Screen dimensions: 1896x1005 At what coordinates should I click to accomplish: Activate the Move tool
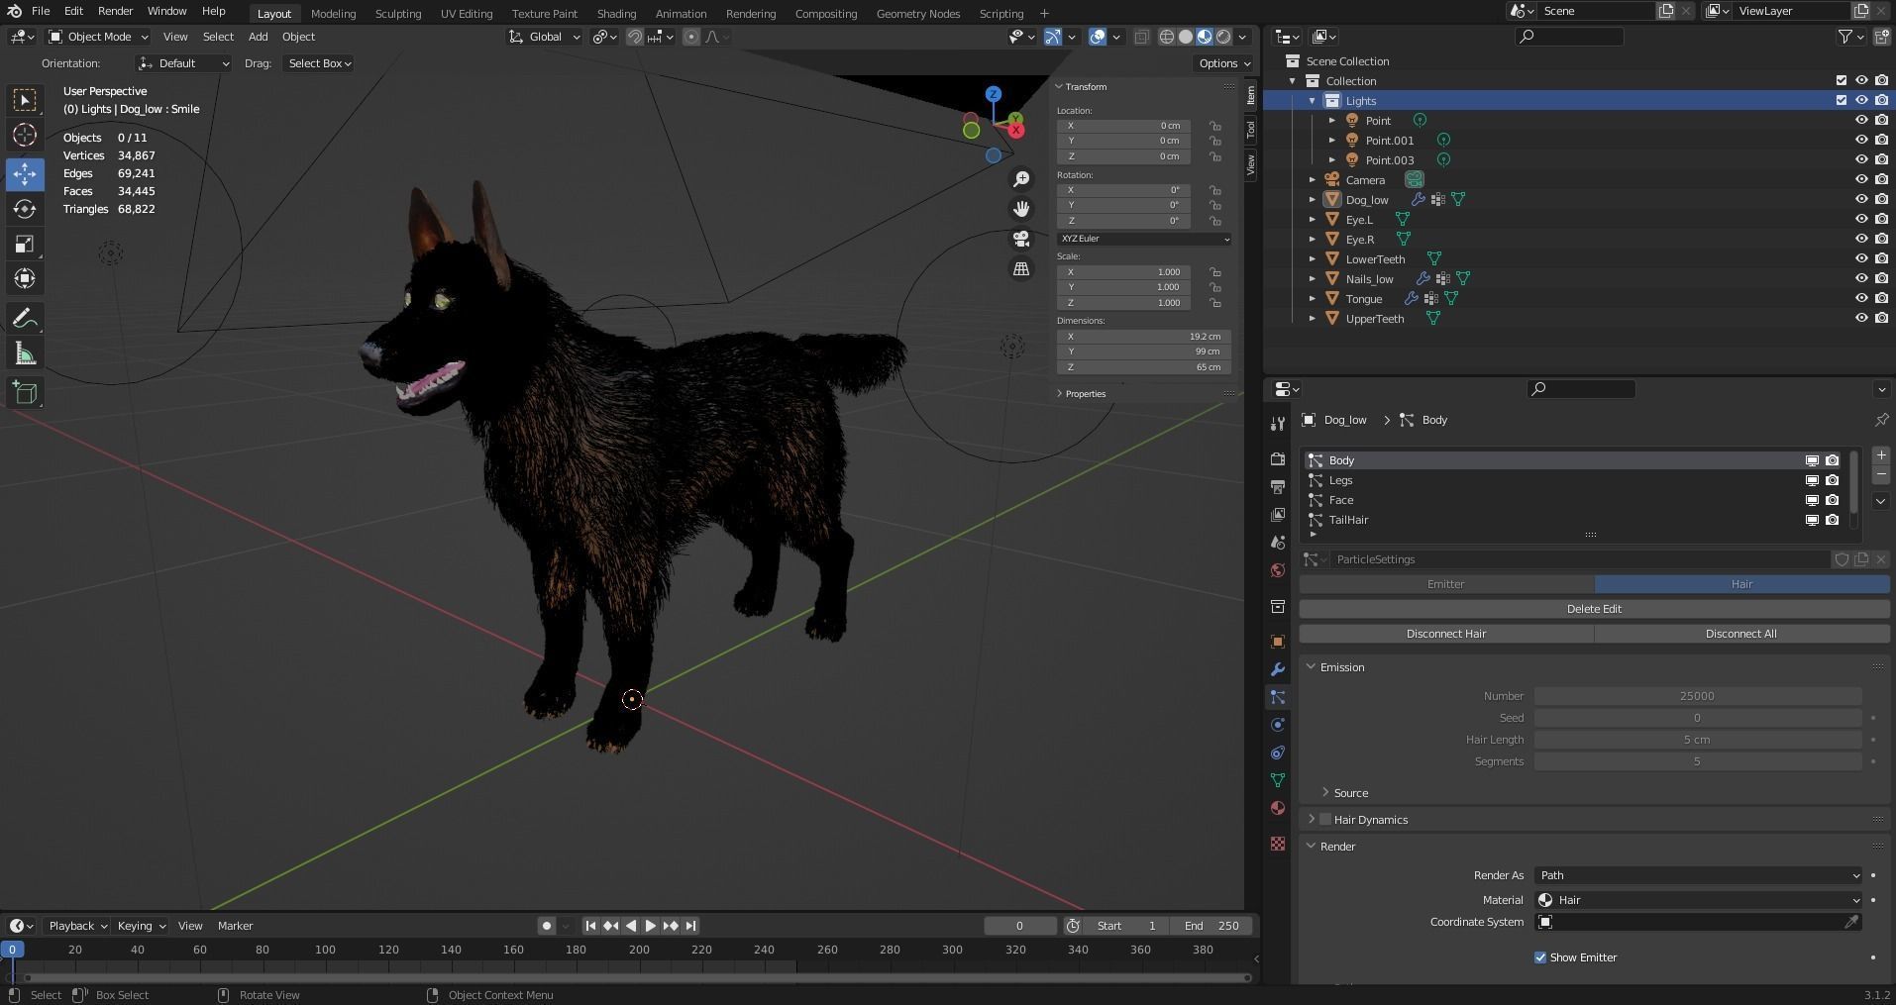[x=25, y=174]
